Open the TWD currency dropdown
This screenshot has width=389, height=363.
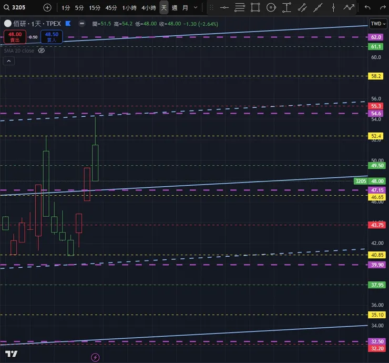click(376, 24)
